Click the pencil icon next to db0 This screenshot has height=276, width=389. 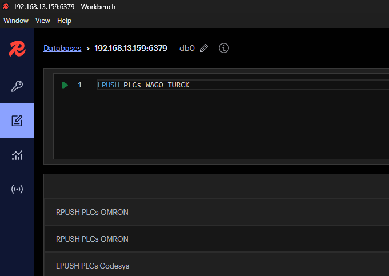tap(204, 48)
